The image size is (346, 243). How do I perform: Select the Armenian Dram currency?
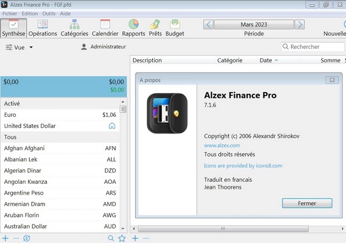click(x=60, y=204)
